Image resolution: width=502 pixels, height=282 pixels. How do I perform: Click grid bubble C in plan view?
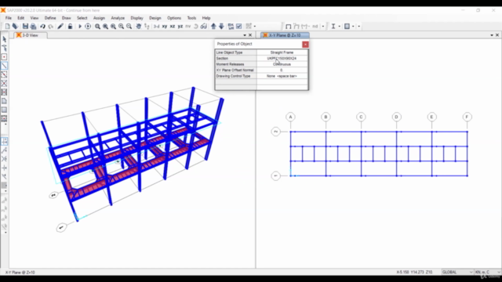click(361, 117)
